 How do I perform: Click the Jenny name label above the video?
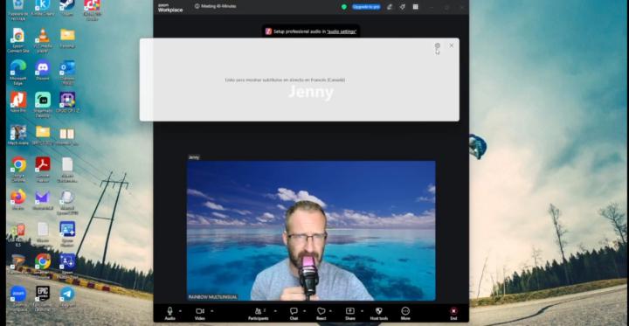(194, 157)
